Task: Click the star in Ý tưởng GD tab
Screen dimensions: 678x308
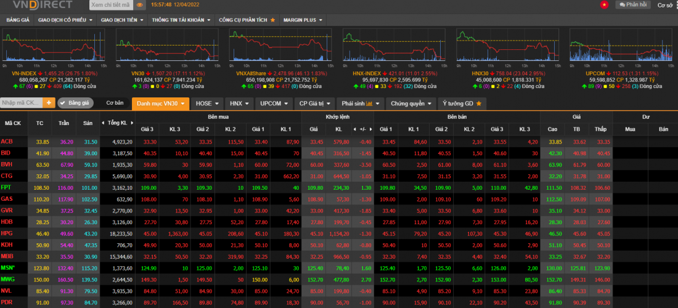Action: 479,103
